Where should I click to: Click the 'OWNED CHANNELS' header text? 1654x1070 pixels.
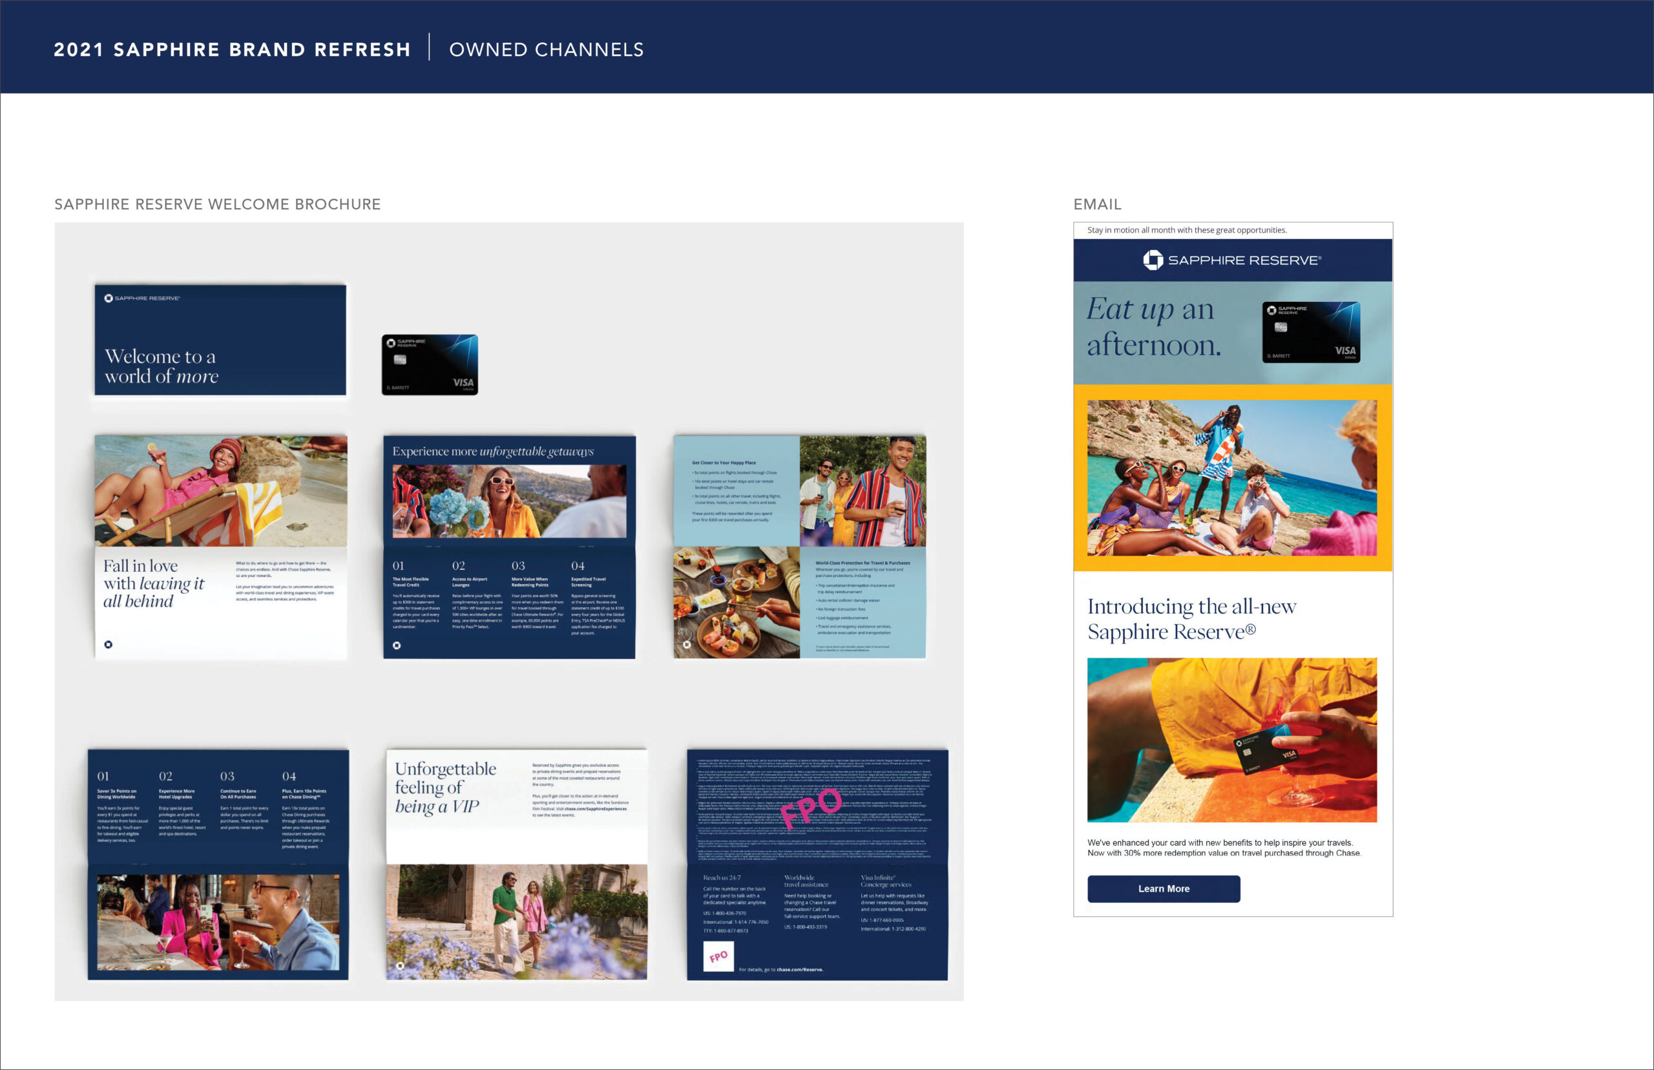(546, 49)
